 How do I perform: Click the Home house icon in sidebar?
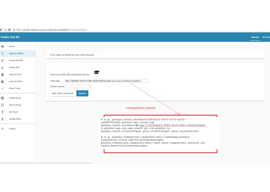click(2, 46)
